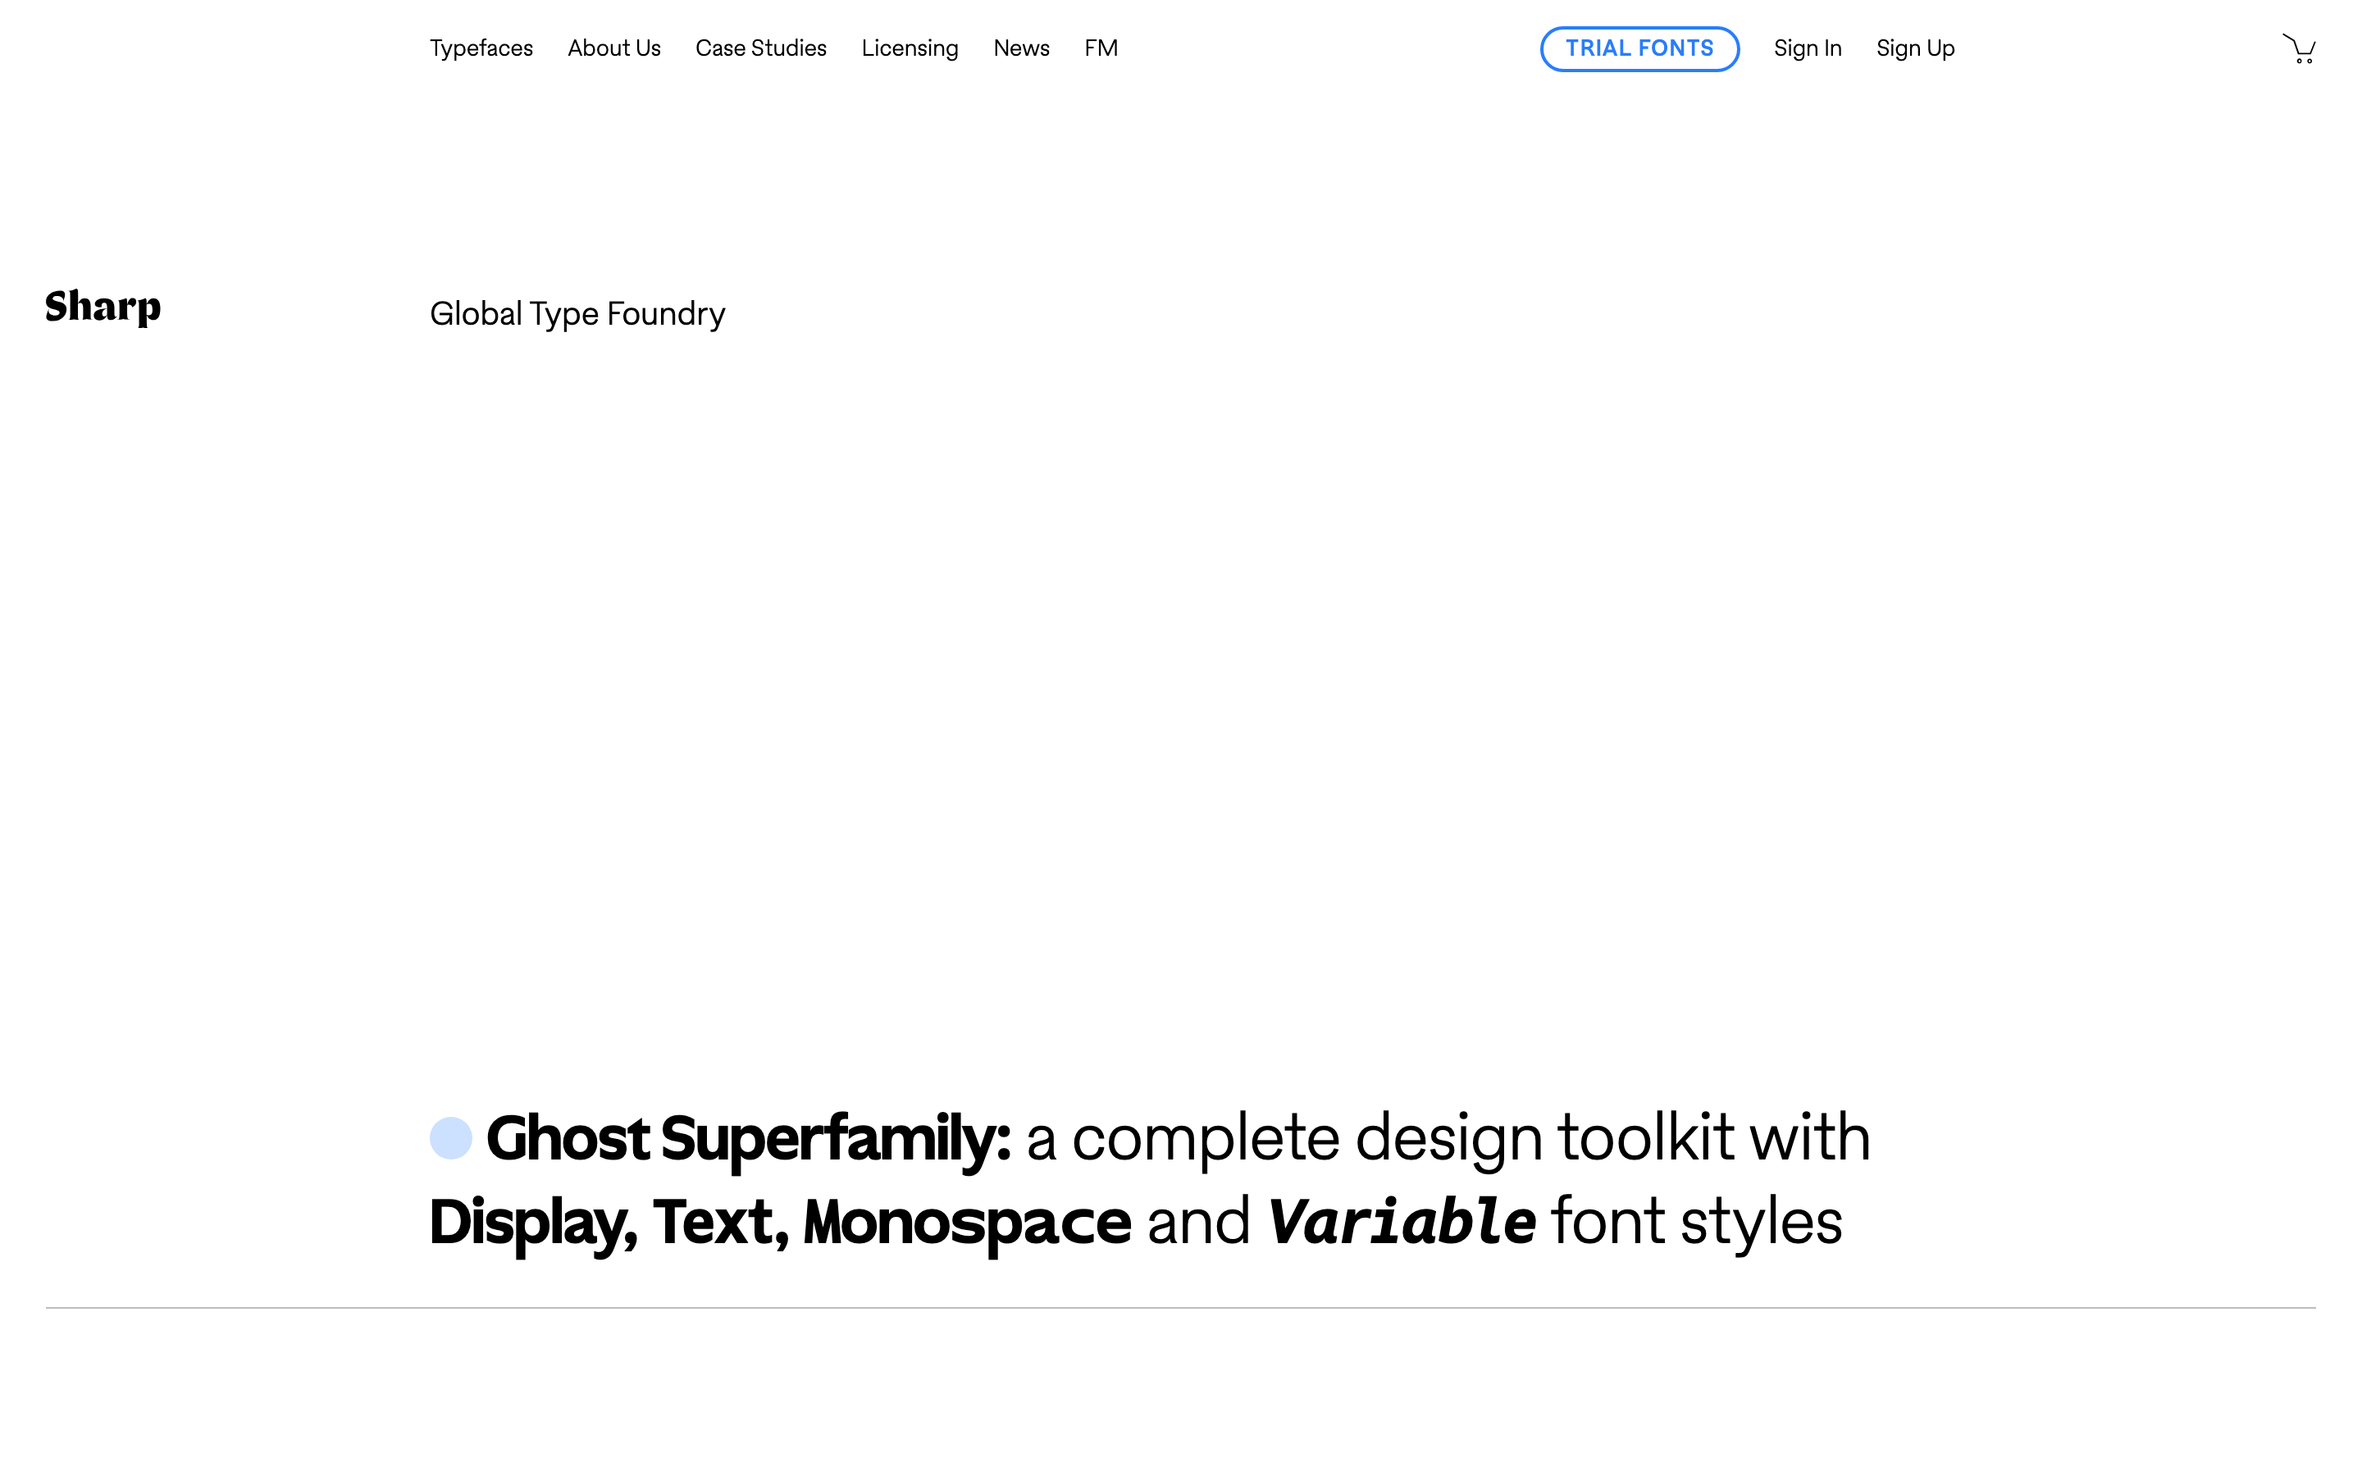Click the italic word Variable

coord(1402,1222)
